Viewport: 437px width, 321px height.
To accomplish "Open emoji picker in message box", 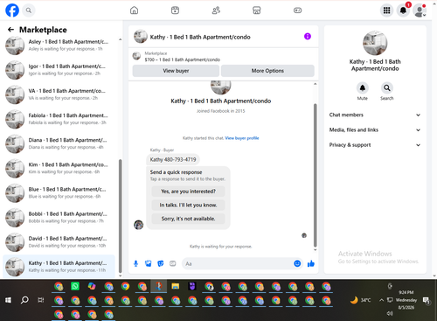I will 297,264.
